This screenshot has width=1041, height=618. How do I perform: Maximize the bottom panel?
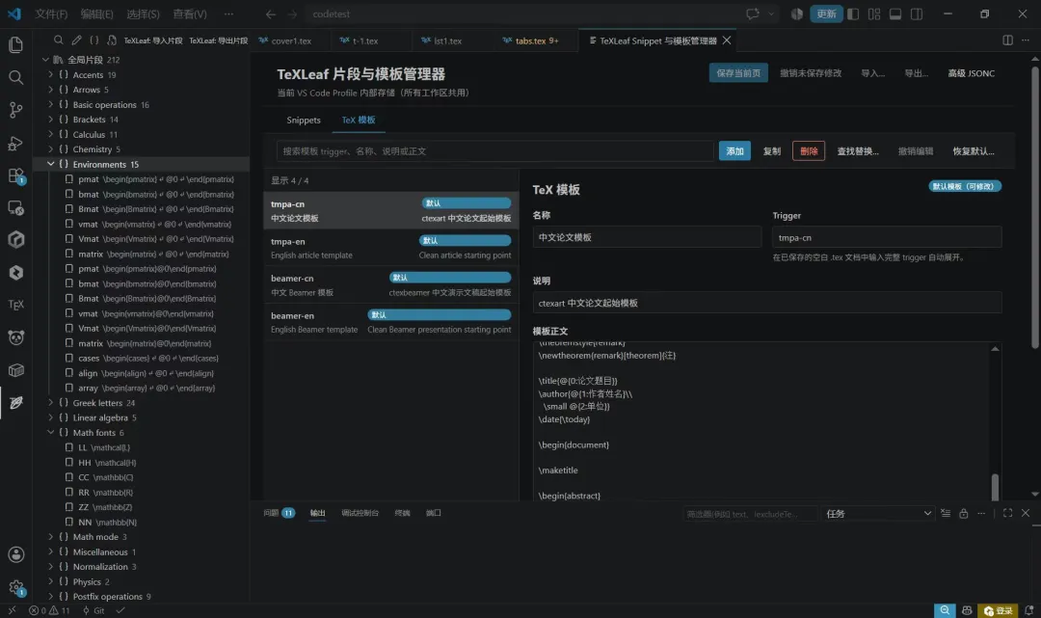pos(1008,513)
